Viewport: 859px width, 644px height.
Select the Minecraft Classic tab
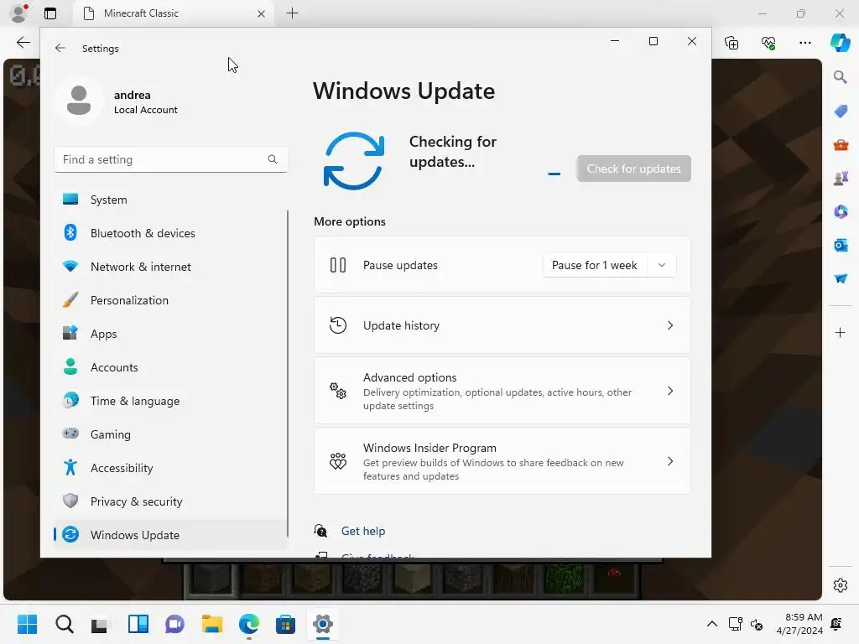[174, 13]
